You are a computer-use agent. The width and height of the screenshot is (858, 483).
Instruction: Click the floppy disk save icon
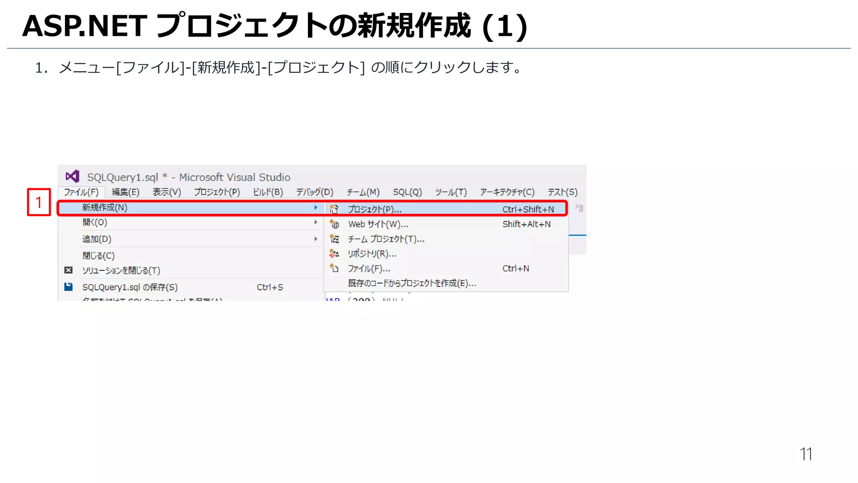pyautogui.click(x=69, y=287)
